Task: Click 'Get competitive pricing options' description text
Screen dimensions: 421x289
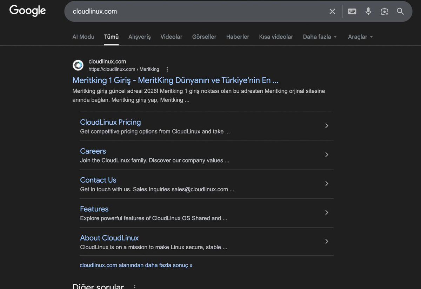Action: (x=155, y=132)
